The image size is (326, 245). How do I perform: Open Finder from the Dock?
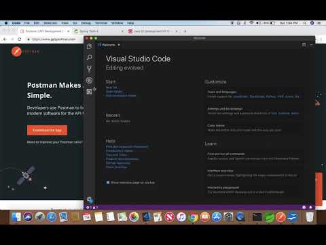pyautogui.click(x=16, y=217)
